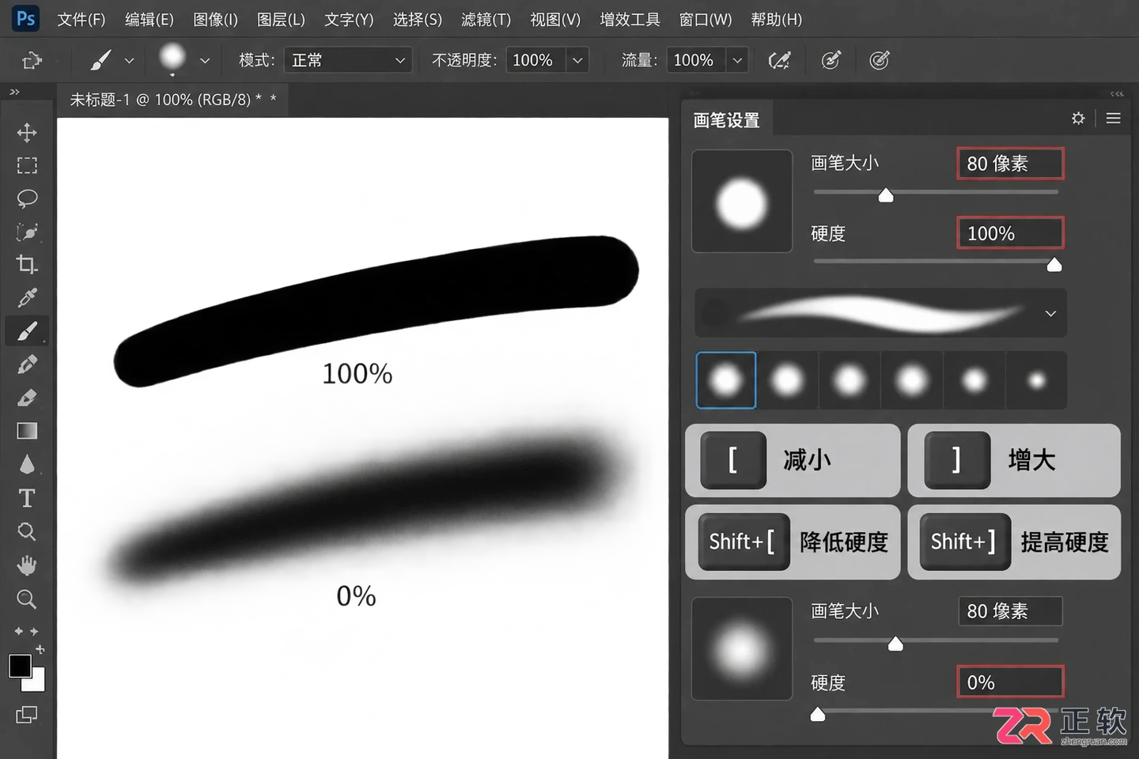This screenshot has width=1139, height=759.
Task: Open the 增效工具 menu
Action: click(x=630, y=19)
